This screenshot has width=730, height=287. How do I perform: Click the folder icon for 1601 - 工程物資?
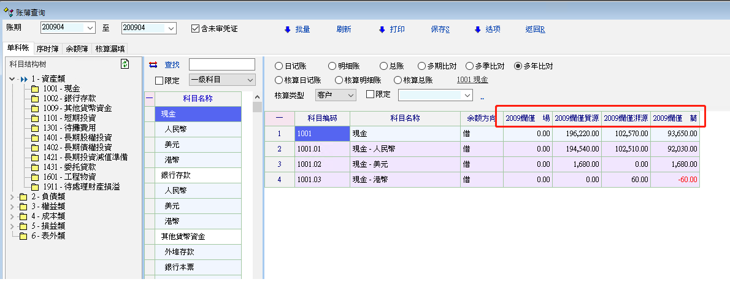coord(35,177)
